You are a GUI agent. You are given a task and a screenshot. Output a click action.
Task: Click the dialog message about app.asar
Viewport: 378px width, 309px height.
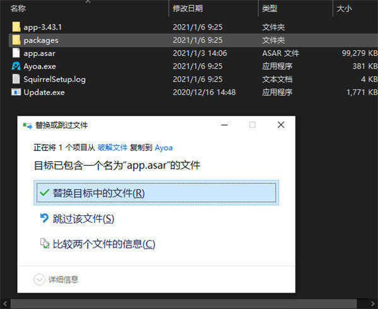click(117, 166)
